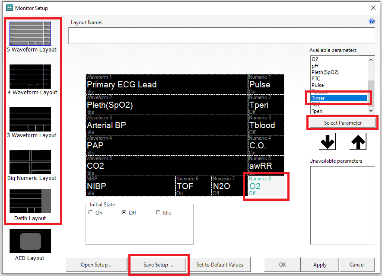The height and width of the screenshot is (276, 382).
Task: Set Initial State to On
Action: pyautogui.click(x=91, y=212)
